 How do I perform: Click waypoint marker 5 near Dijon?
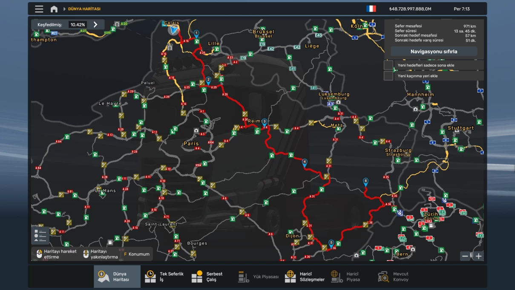tap(331, 244)
